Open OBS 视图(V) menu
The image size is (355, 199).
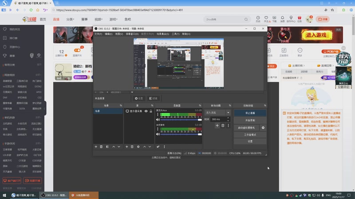click(119, 34)
